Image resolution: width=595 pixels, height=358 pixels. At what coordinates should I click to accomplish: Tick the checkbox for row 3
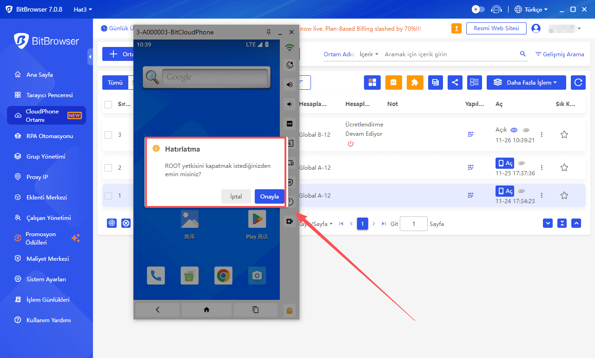pyautogui.click(x=108, y=135)
